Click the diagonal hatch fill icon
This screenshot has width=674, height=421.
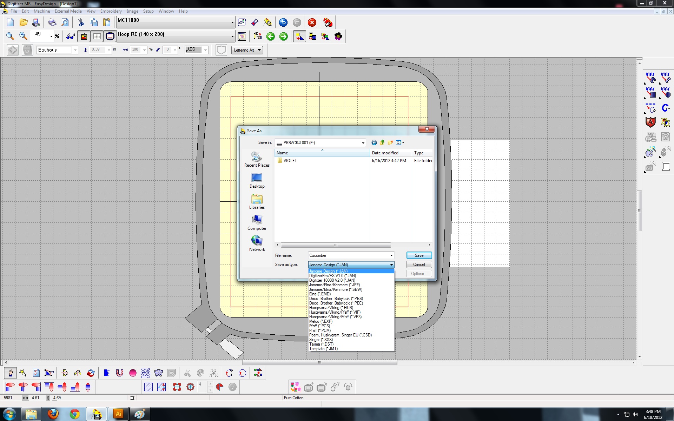click(148, 387)
